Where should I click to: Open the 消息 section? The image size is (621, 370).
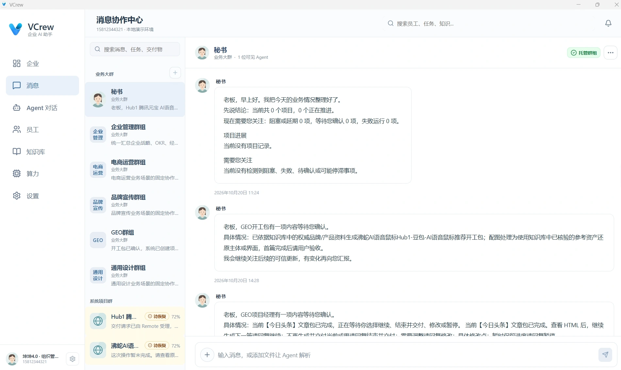click(x=42, y=86)
